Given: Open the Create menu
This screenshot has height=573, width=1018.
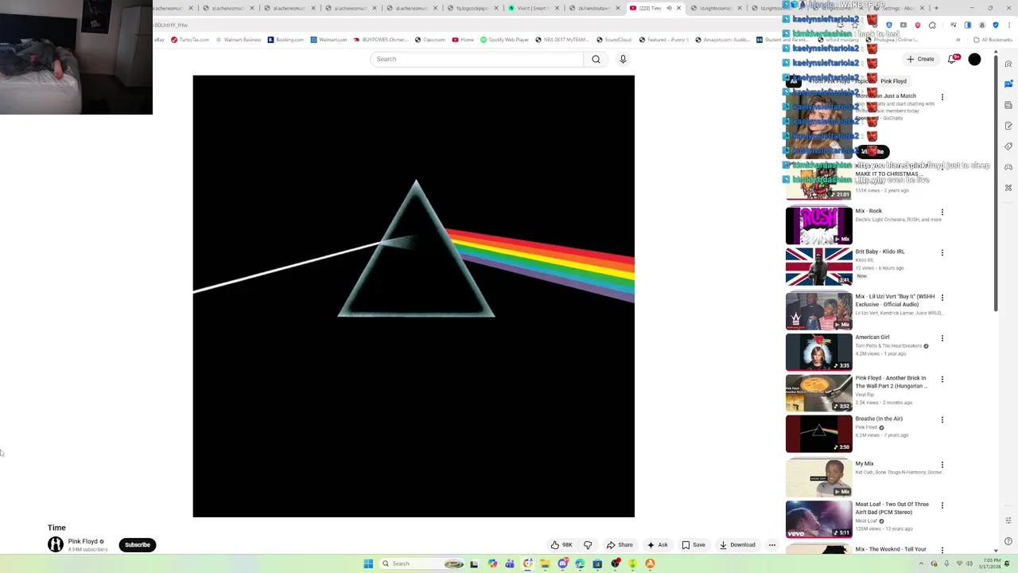Looking at the screenshot, I should 920,59.
